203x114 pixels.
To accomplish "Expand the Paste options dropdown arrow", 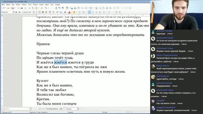I will [x=39, y=8].
